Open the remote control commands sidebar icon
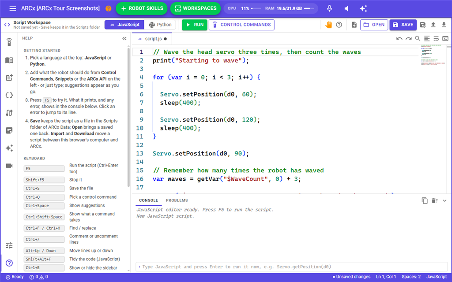 [x=9, y=42]
